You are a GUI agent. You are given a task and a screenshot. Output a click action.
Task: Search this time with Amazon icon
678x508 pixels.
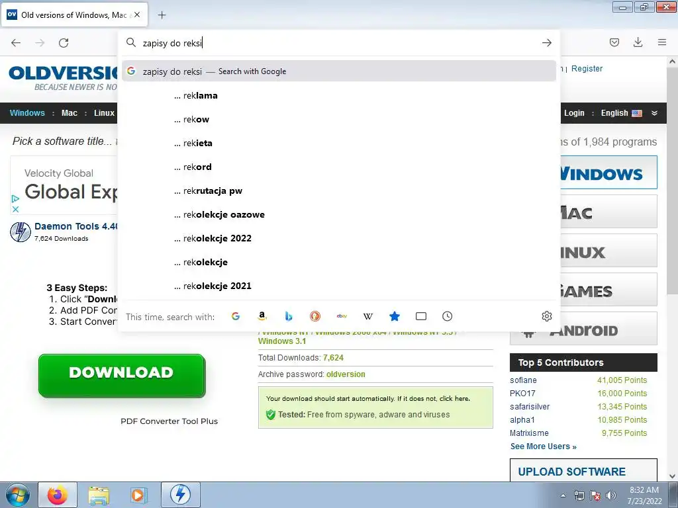point(262,316)
